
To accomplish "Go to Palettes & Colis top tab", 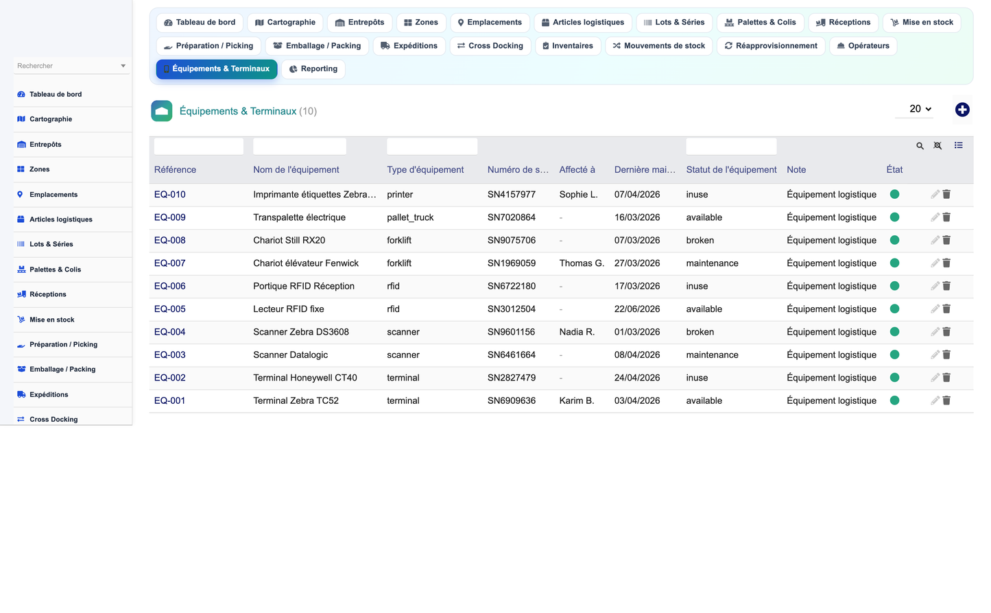I will 761,23.
